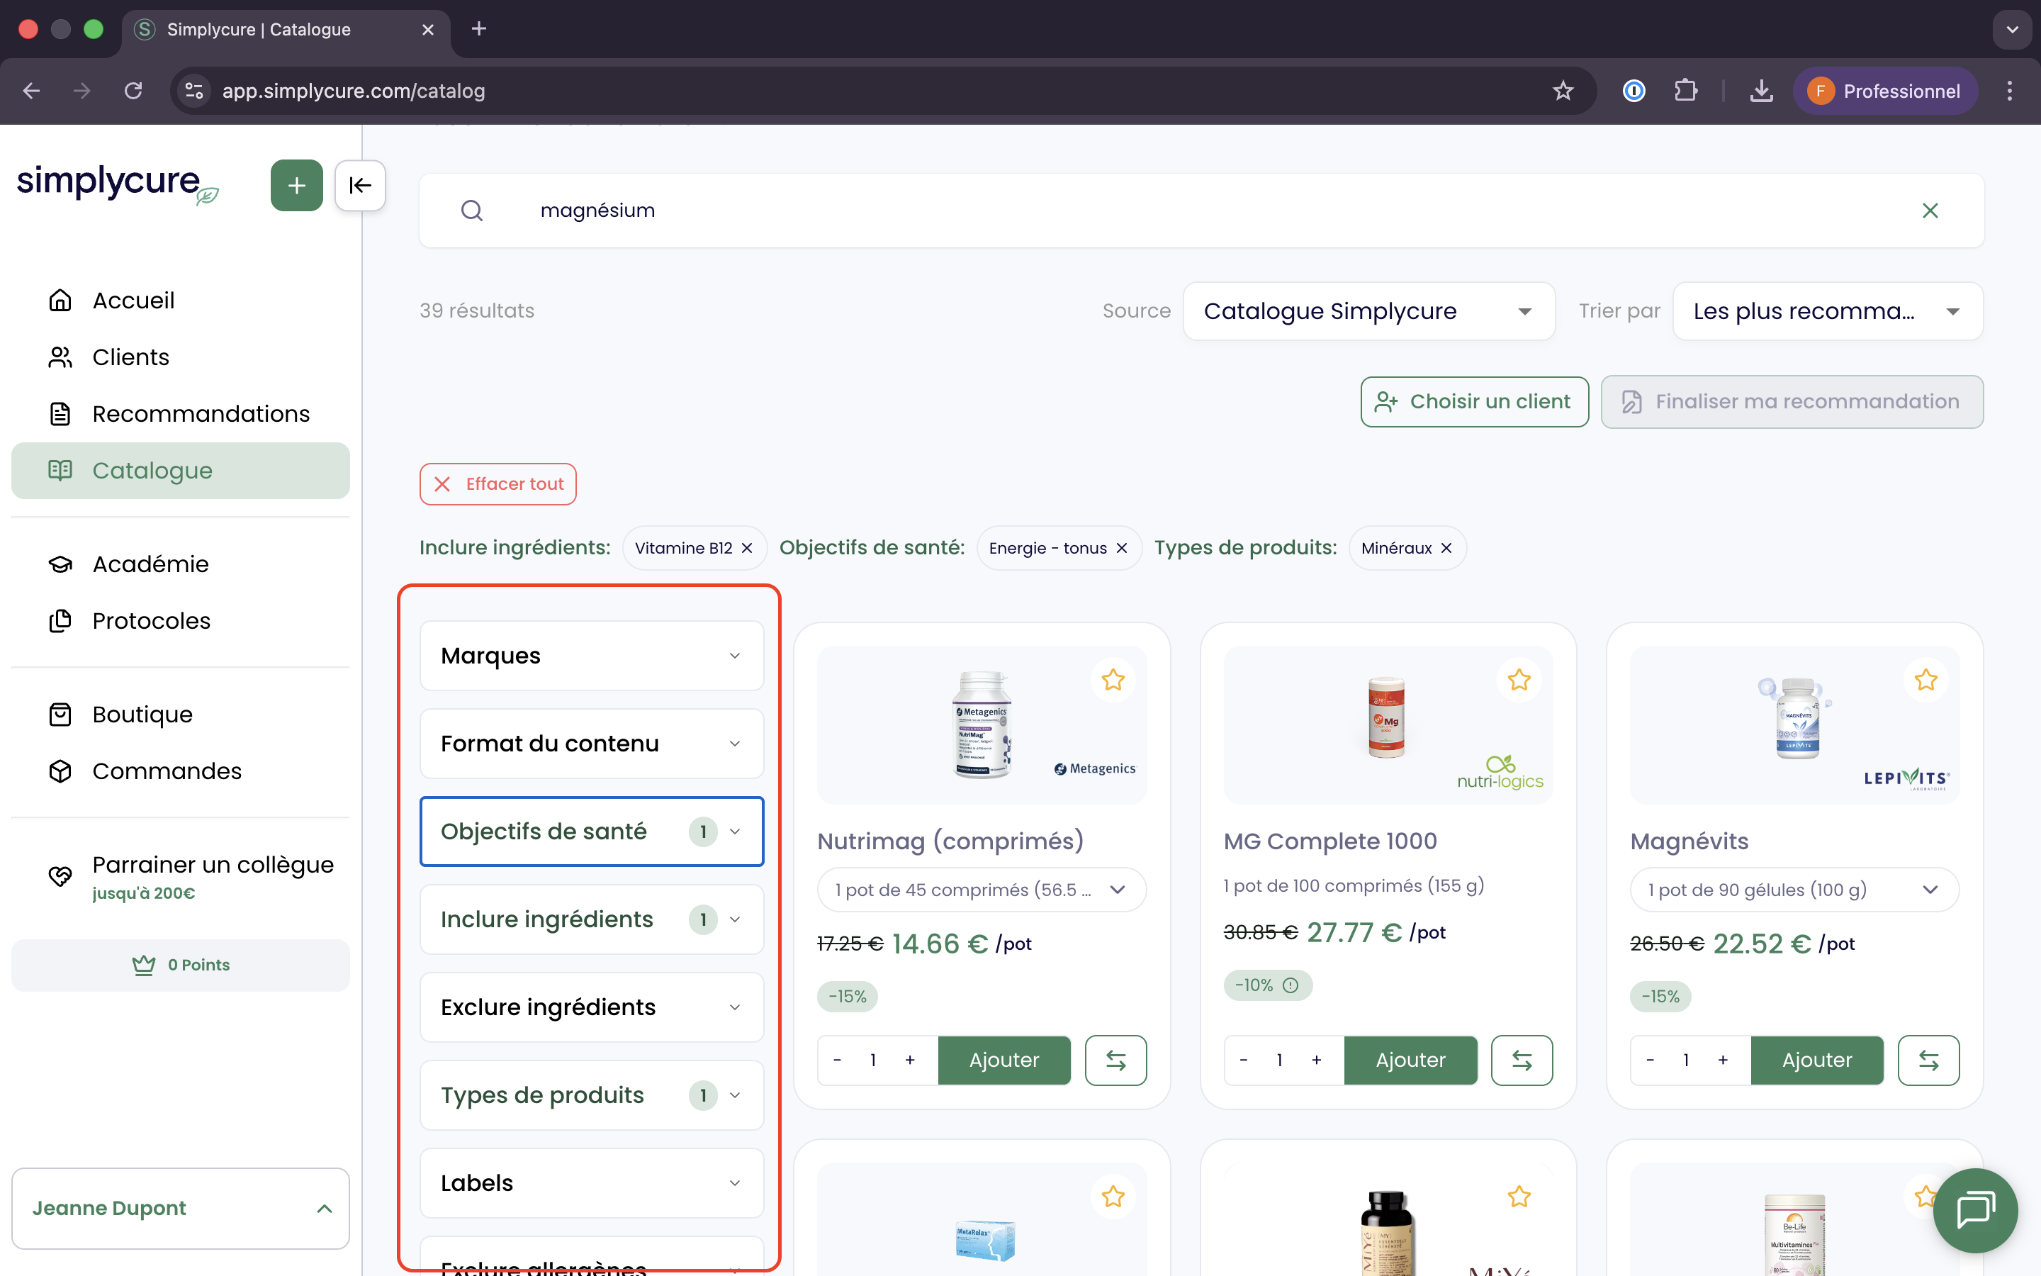Add Magnévits with Ajouter button
2041x1276 pixels.
coord(1816,1060)
